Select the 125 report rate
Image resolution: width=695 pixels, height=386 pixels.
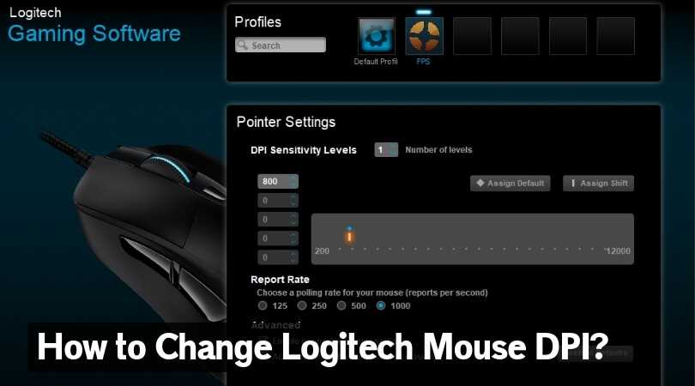click(x=263, y=305)
